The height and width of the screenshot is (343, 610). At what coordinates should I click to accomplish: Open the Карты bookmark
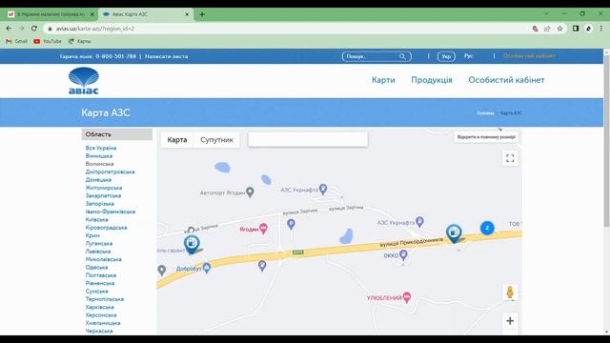point(80,41)
